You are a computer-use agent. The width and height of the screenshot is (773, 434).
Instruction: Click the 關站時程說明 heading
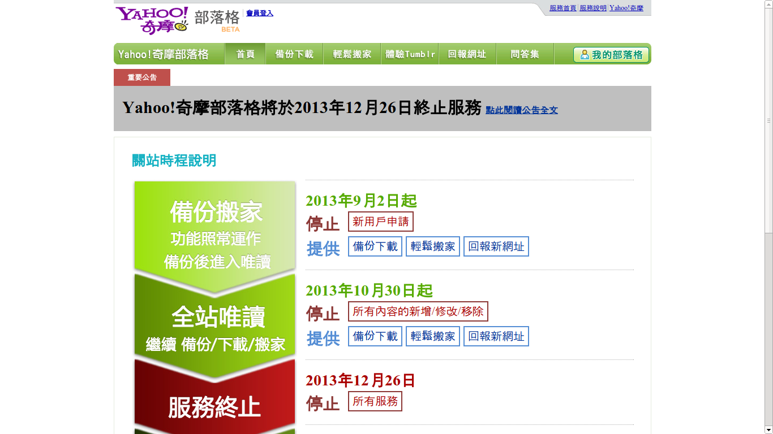coord(174,160)
